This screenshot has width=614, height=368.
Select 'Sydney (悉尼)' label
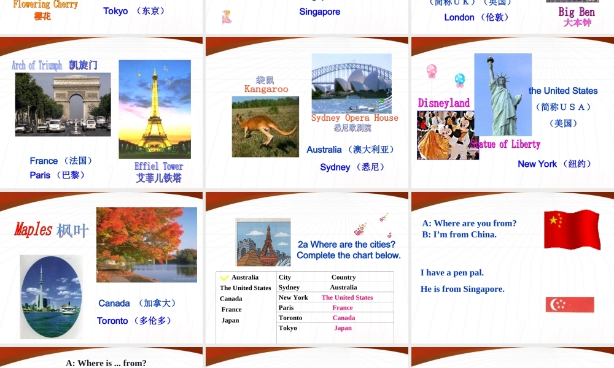pos(352,167)
